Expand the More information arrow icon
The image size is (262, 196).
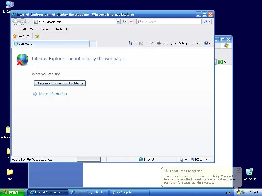tap(35, 94)
